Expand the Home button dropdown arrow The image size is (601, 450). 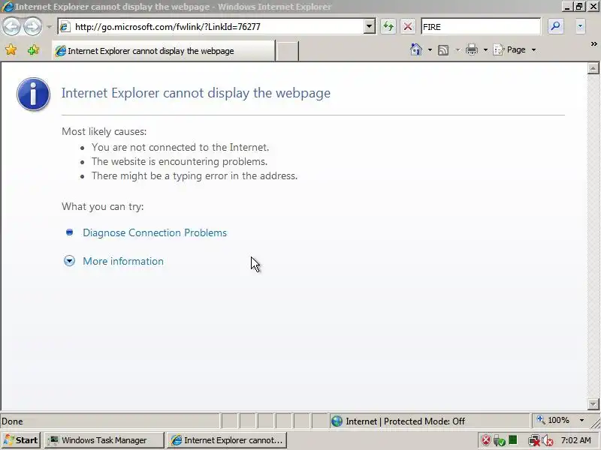click(430, 49)
